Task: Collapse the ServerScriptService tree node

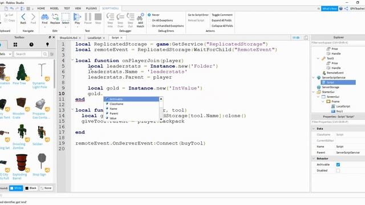Action: [314, 77]
